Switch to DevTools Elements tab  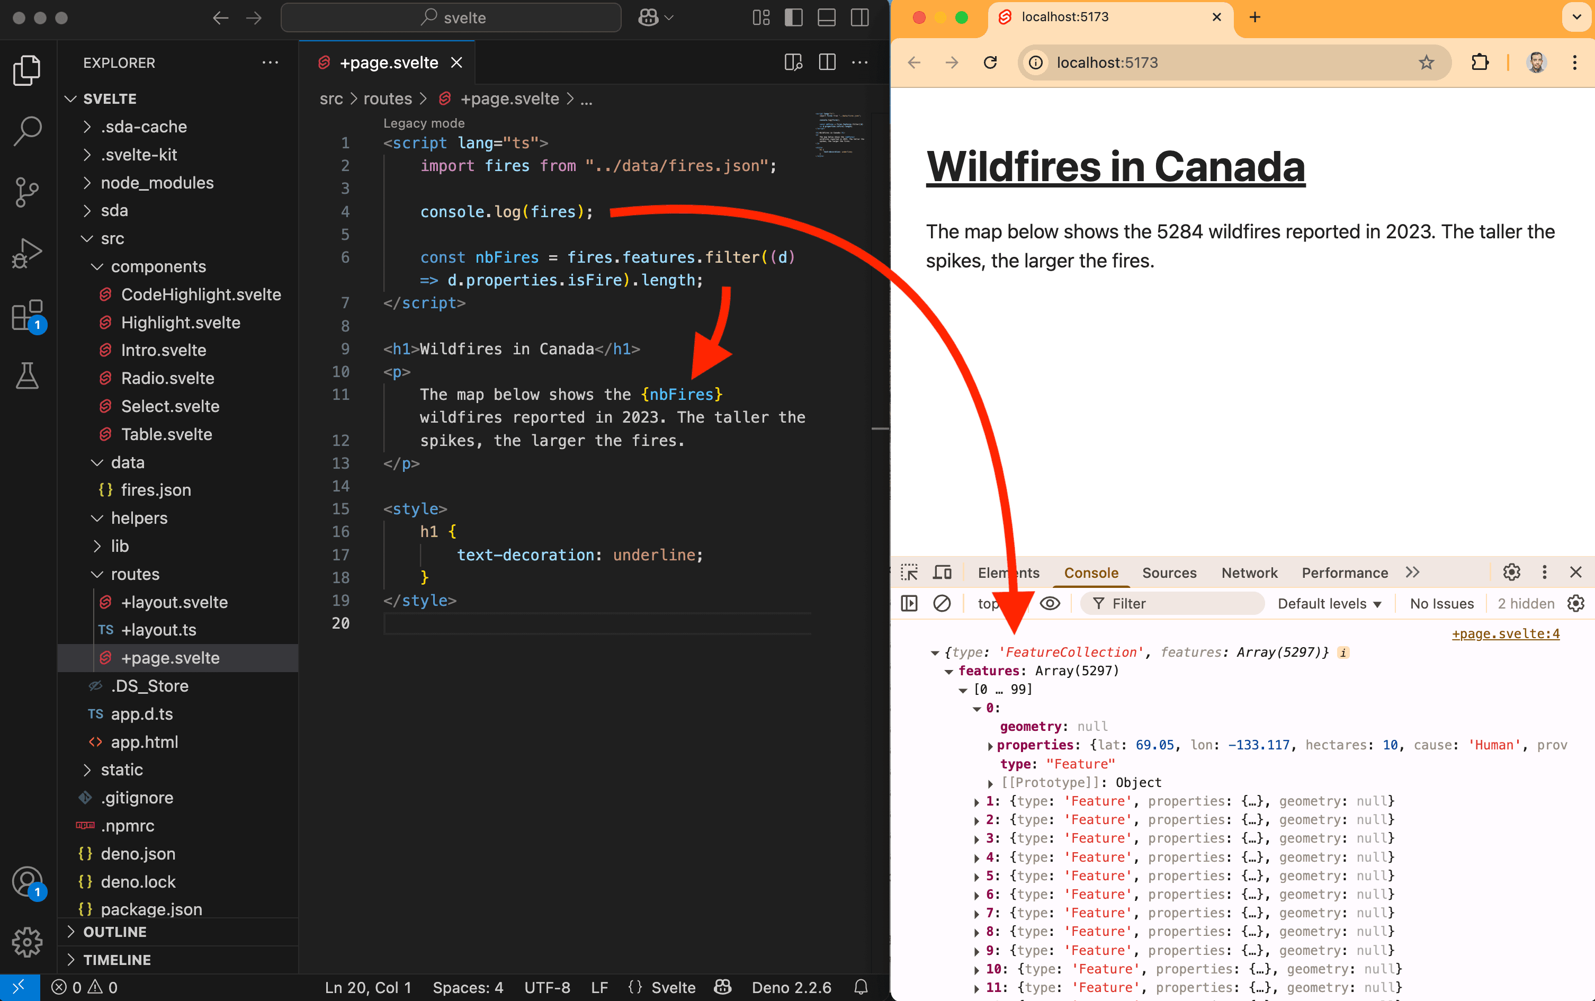pyautogui.click(x=1009, y=573)
